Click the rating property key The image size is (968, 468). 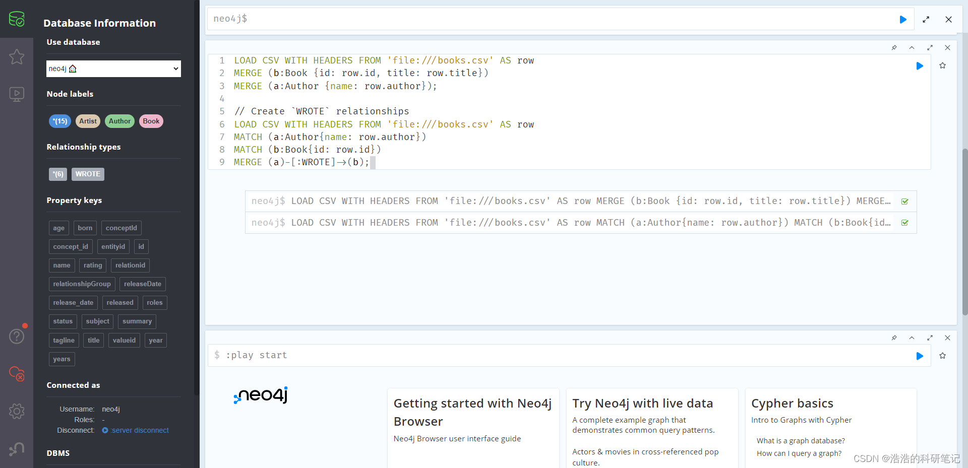coord(93,265)
